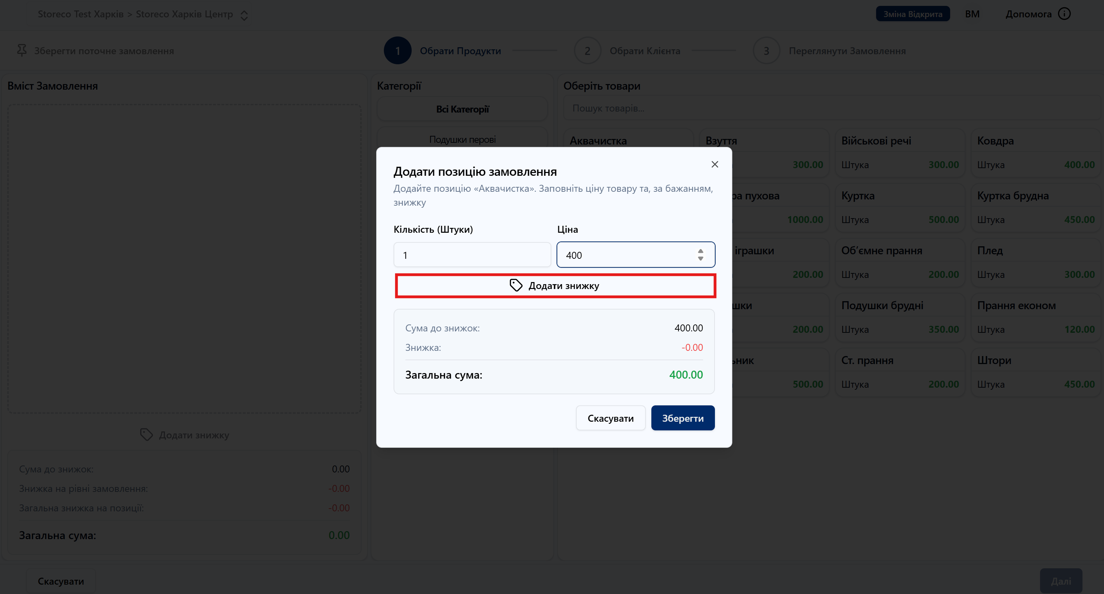Image resolution: width=1104 pixels, height=594 pixels.
Task: Click the Зміна Відкрита badge
Action: 913,14
